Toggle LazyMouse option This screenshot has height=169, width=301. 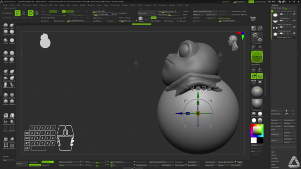(x=97, y=21)
